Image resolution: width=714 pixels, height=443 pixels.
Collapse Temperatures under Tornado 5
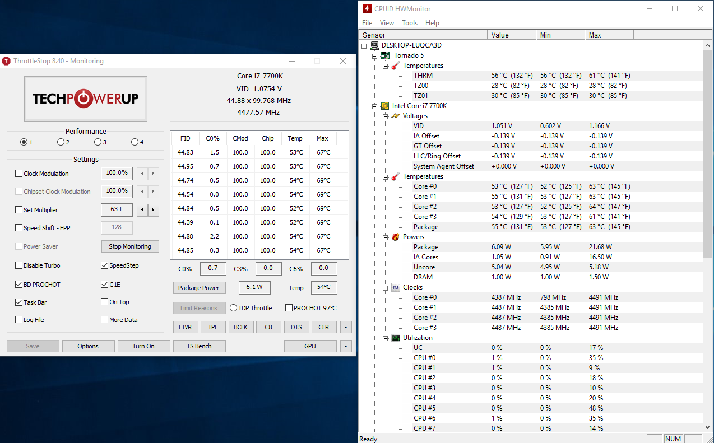385,66
